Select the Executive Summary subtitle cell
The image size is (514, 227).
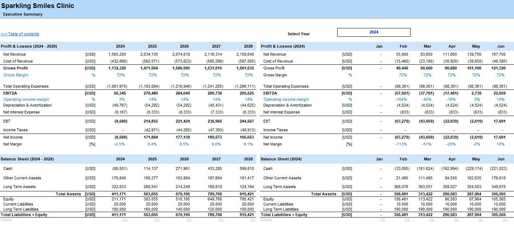(23, 15)
